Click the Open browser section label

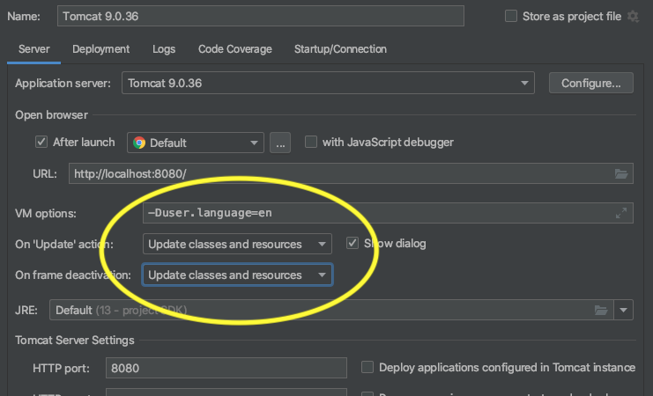pyautogui.click(x=51, y=114)
